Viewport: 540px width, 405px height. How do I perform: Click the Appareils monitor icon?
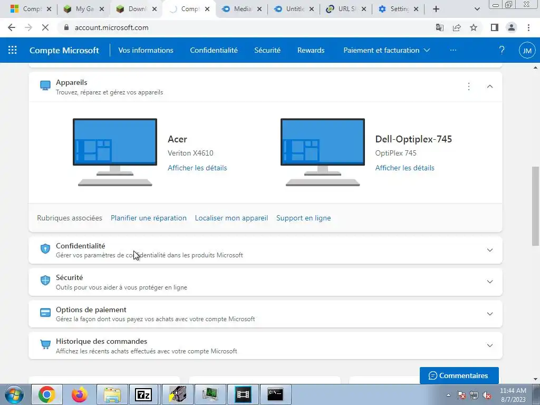45,85
